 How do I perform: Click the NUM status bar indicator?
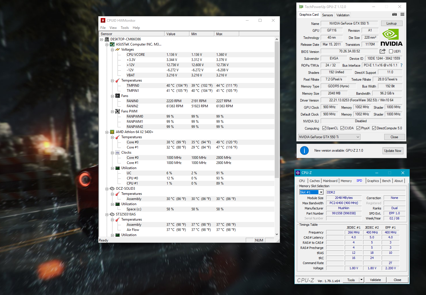point(259,240)
